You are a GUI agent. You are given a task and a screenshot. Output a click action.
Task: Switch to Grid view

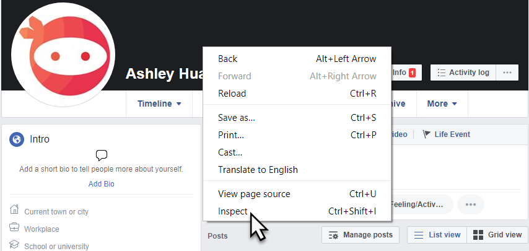coord(497,235)
